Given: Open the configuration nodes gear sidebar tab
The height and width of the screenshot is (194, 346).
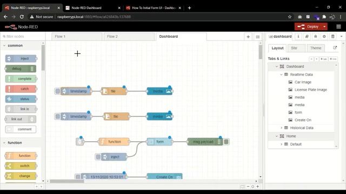Looking at the screenshot, I should click(324, 37).
